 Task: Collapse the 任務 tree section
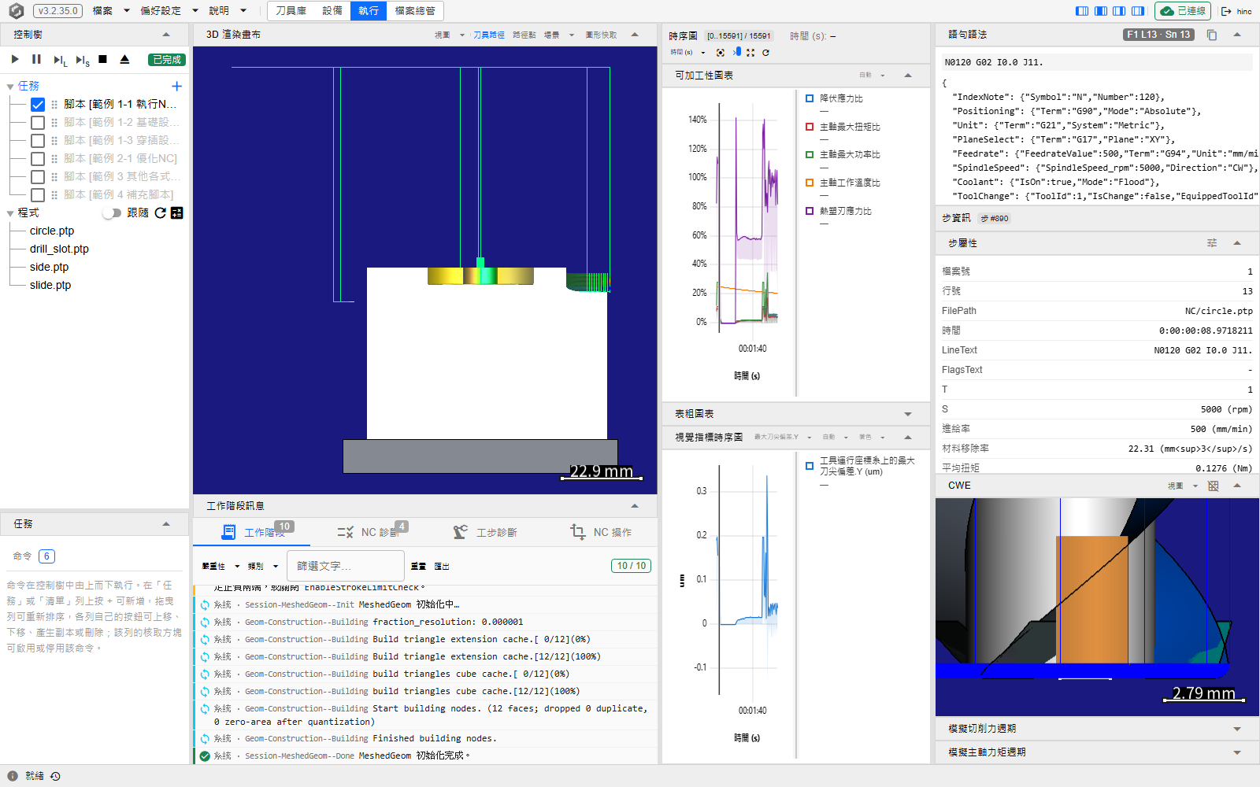tap(10, 87)
